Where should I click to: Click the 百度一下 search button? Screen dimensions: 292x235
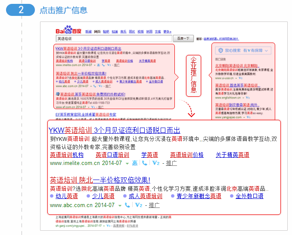click(183, 39)
